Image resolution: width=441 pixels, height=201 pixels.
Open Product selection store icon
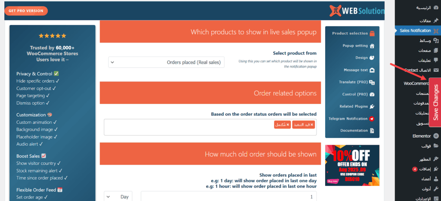click(372, 34)
